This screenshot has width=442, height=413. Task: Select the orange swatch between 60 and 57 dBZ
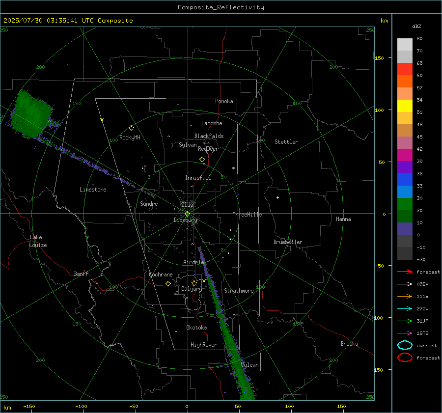pos(405,82)
